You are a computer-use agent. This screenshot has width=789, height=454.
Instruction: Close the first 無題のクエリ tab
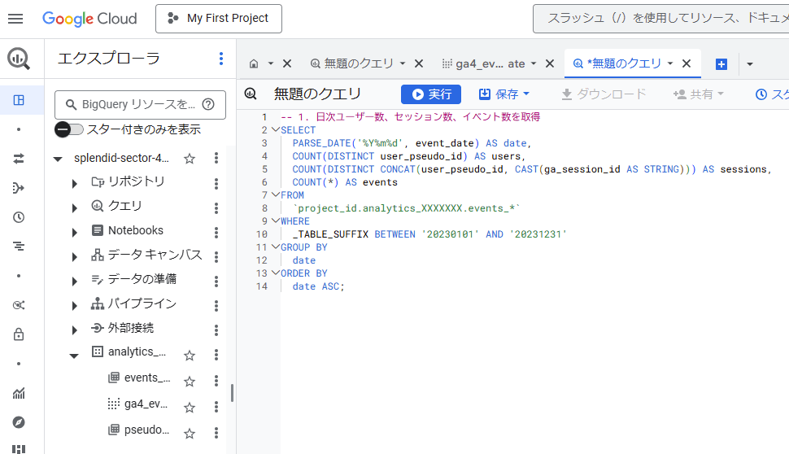[x=419, y=64]
